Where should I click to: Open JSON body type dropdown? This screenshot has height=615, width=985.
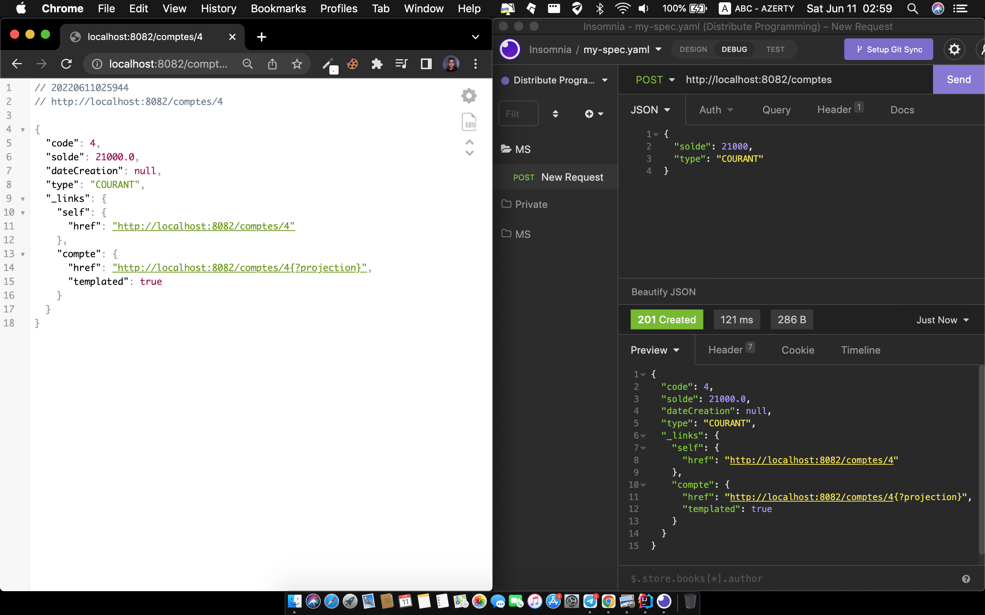click(x=650, y=110)
